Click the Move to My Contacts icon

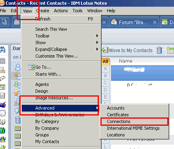pyautogui.click(x=105, y=50)
